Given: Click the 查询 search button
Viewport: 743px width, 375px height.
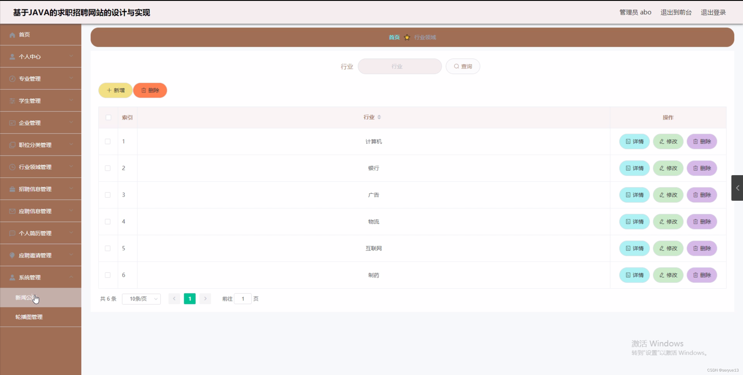Looking at the screenshot, I should tap(463, 66).
